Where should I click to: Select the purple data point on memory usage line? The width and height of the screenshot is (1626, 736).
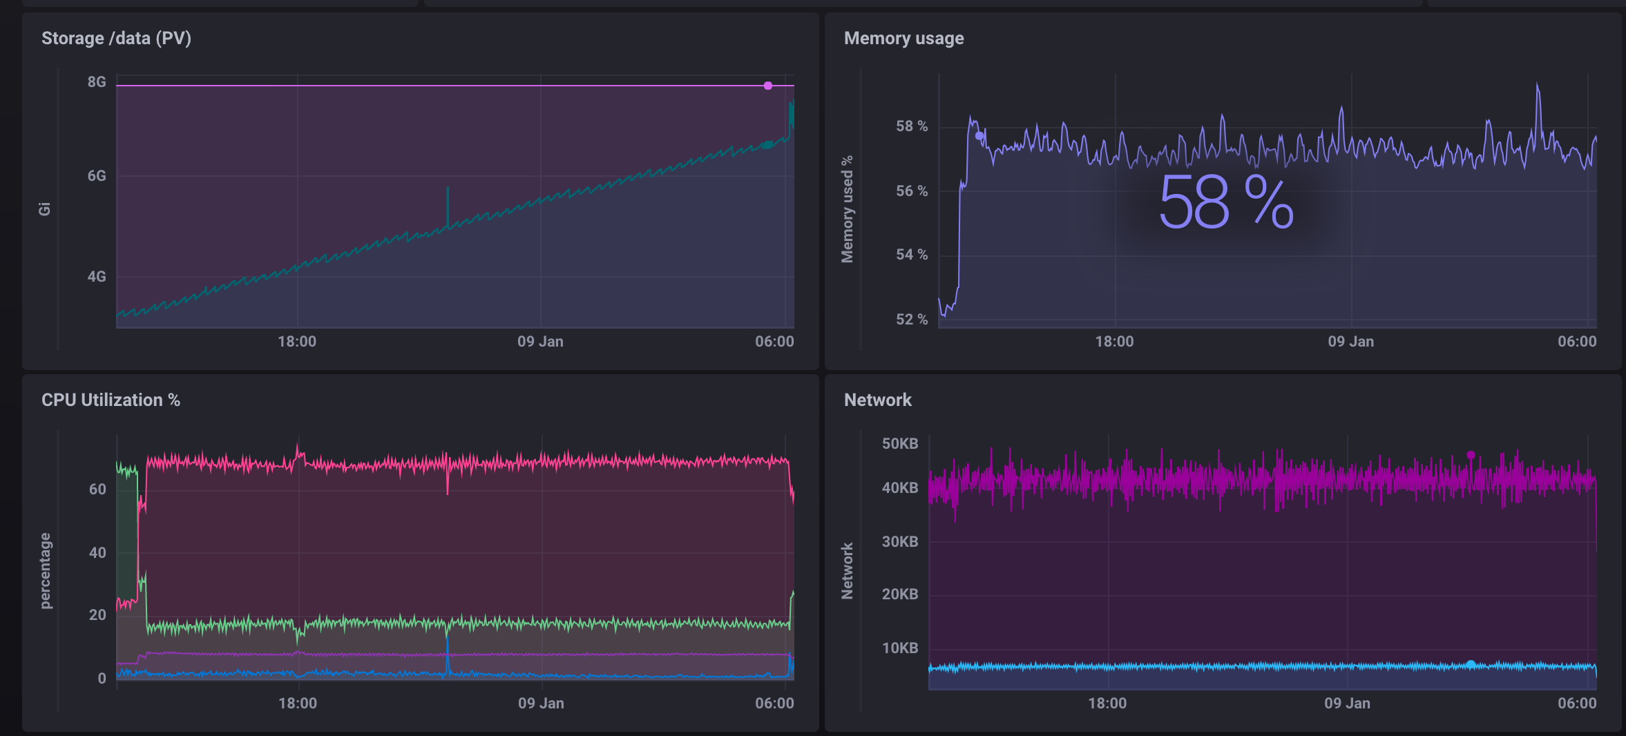pos(979,136)
